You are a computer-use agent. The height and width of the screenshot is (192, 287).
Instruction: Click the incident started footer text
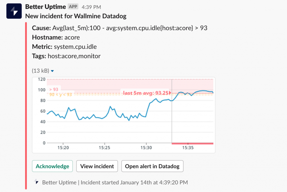click(x=115, y=182)
